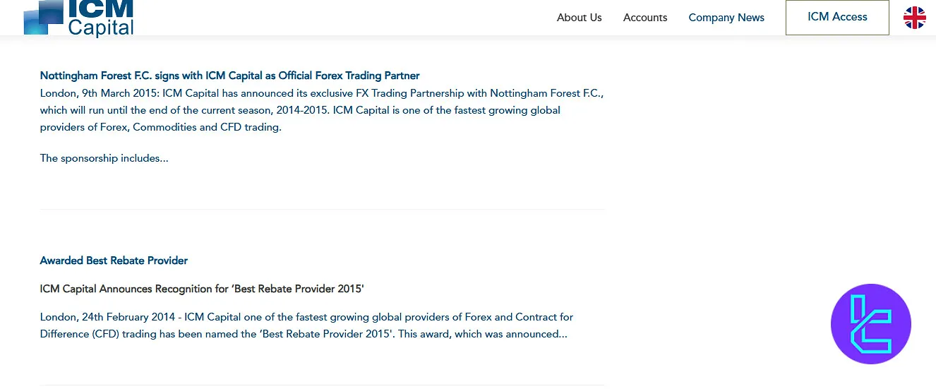This screenshot has width=936, height=389.
Task: Open the 'Awarded Best Rebate Provider' article
Action: click(114, 261)
